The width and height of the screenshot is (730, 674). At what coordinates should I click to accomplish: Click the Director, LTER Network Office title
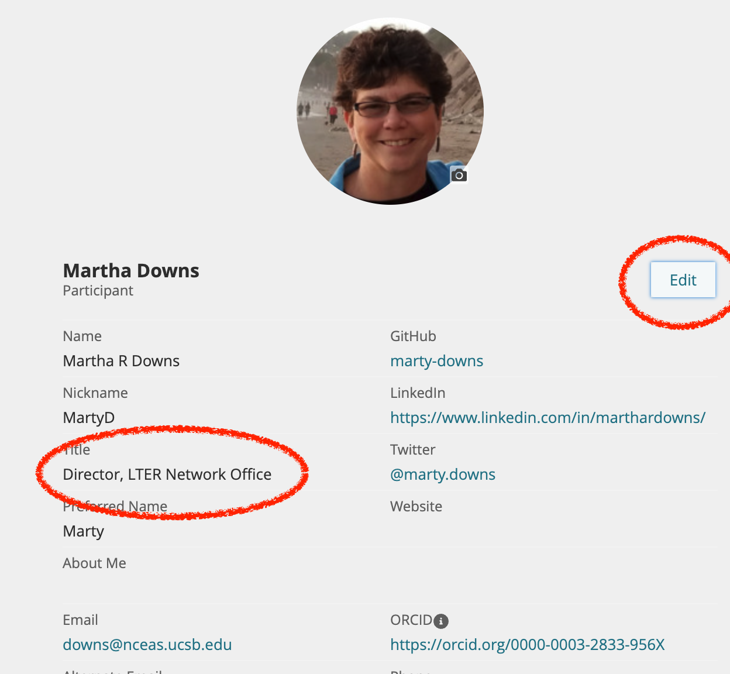[x=167, y=474]
